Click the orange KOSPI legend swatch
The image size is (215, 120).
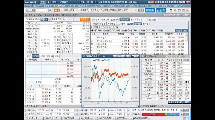click(94, 60)
